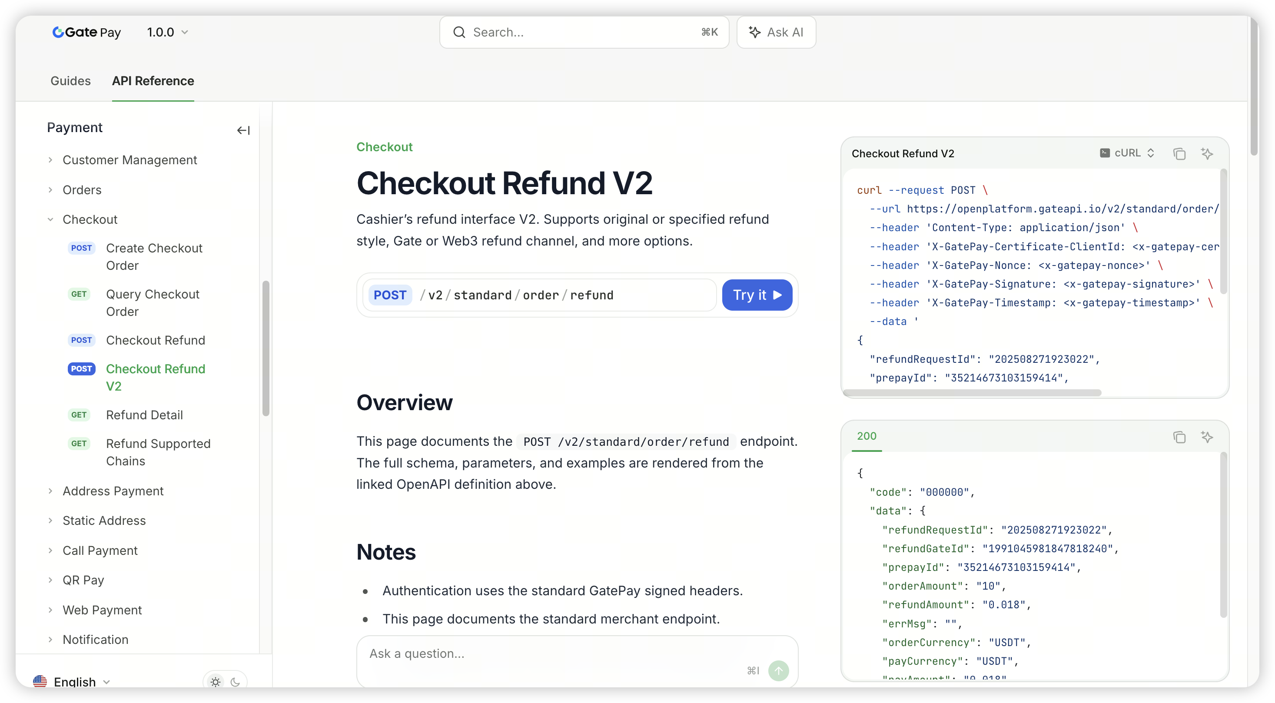Viewport: 1275px width, 703px height.
Task: Click the Notes heading
Action: coord(386,552)
